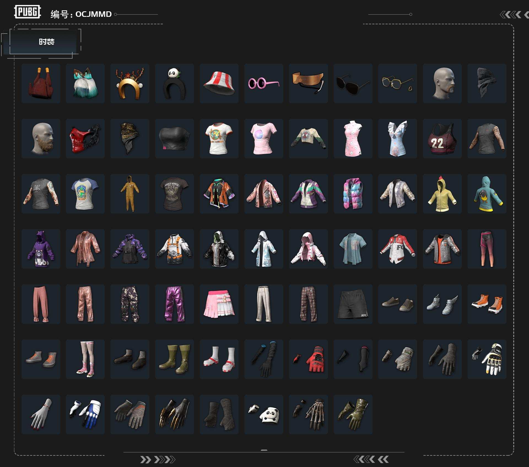Select the teal duck helmet hoodie
Viewport: 529px width, 467px height.
click(x=487, y=194)
